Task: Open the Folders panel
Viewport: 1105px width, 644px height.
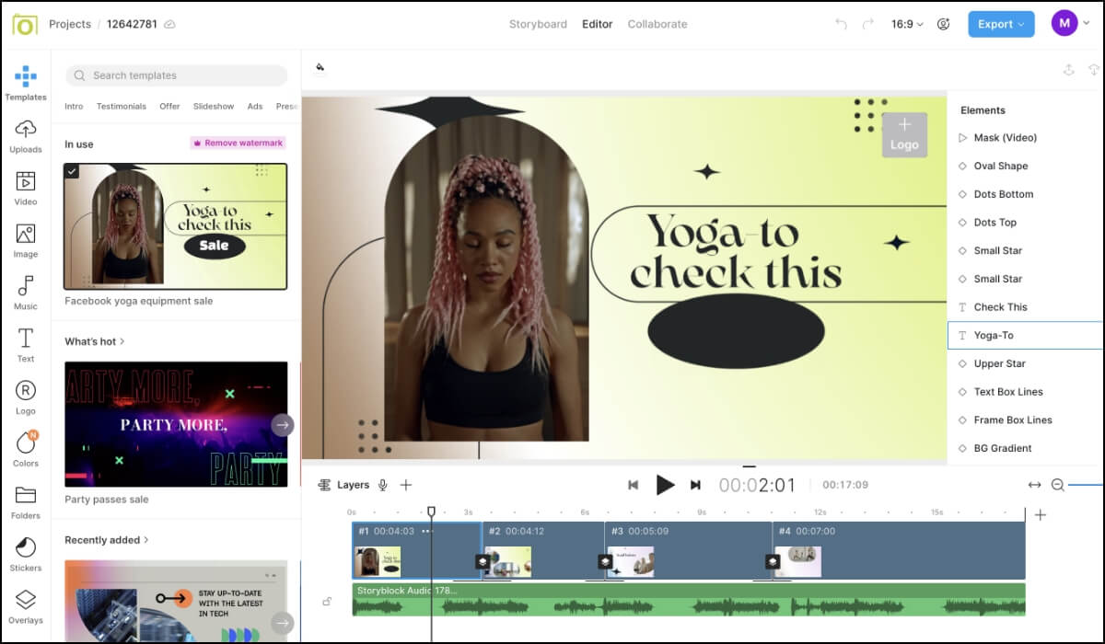Action: coord(26,501)
